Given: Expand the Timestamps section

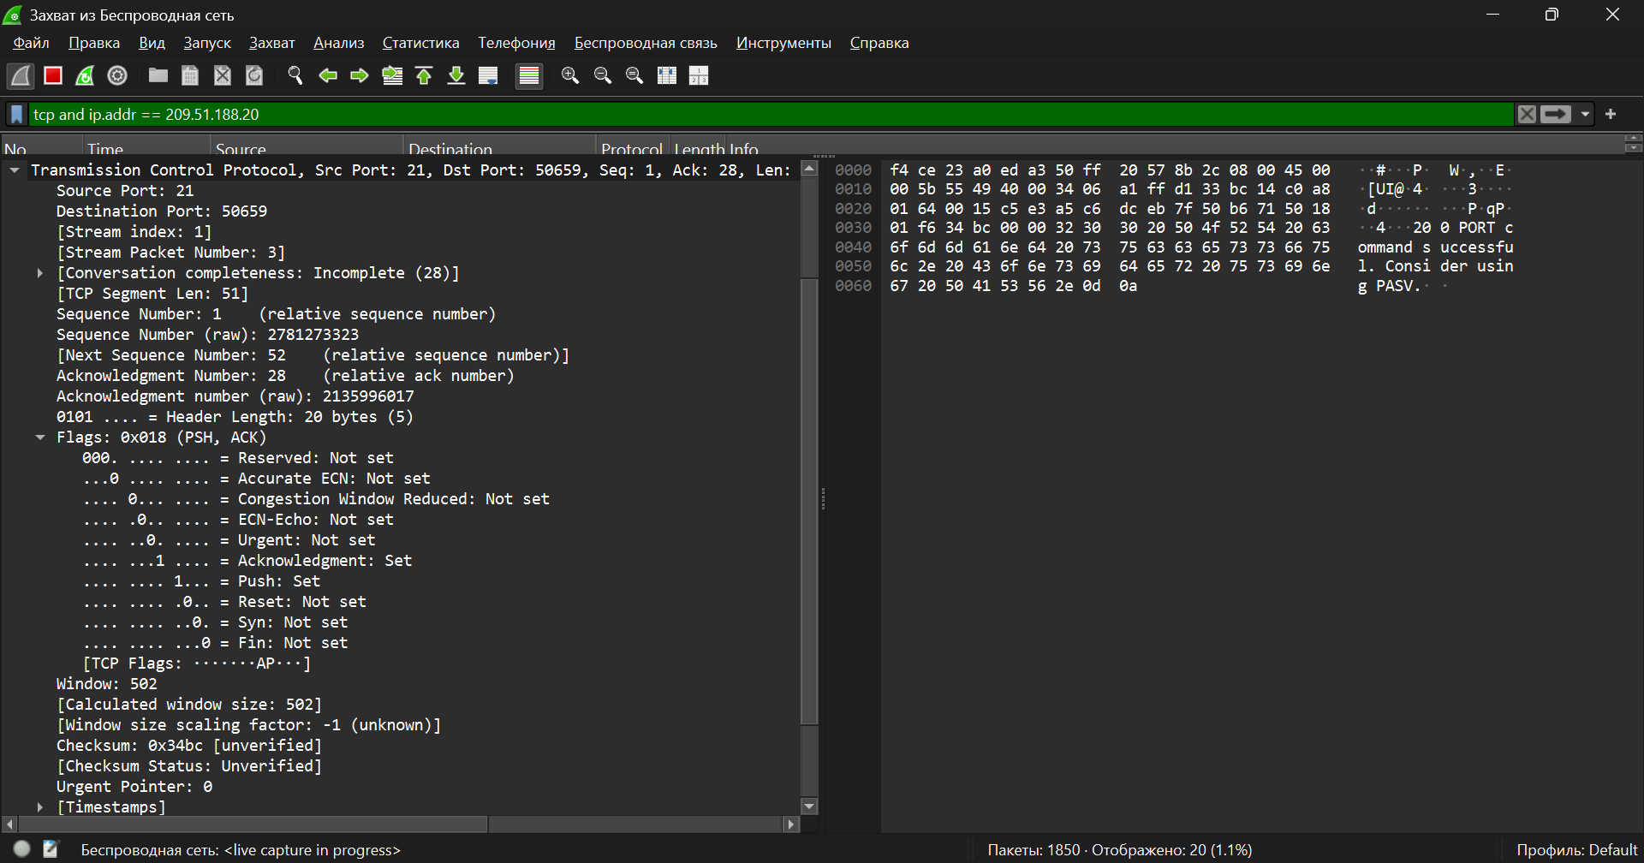Looking at the screenshot, I should [x=40, y=807].
